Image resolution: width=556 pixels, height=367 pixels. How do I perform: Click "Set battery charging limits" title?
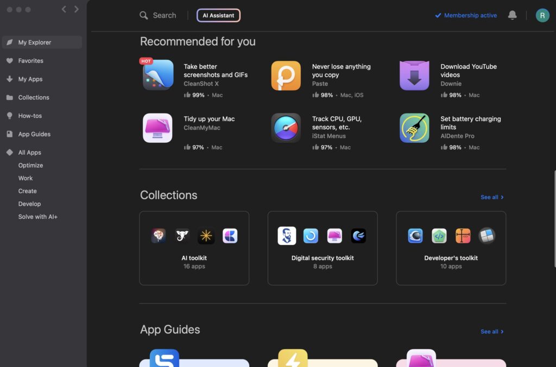point(471,123)
